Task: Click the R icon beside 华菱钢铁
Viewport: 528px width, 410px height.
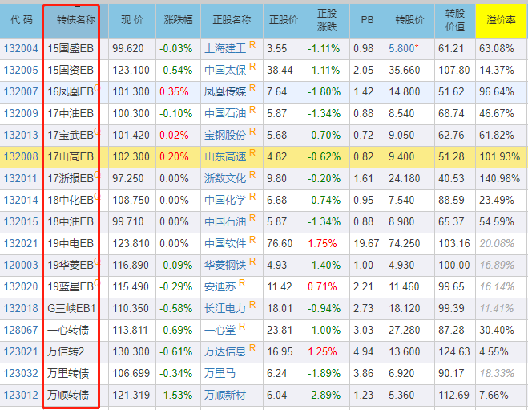Action: click(252, 262)
